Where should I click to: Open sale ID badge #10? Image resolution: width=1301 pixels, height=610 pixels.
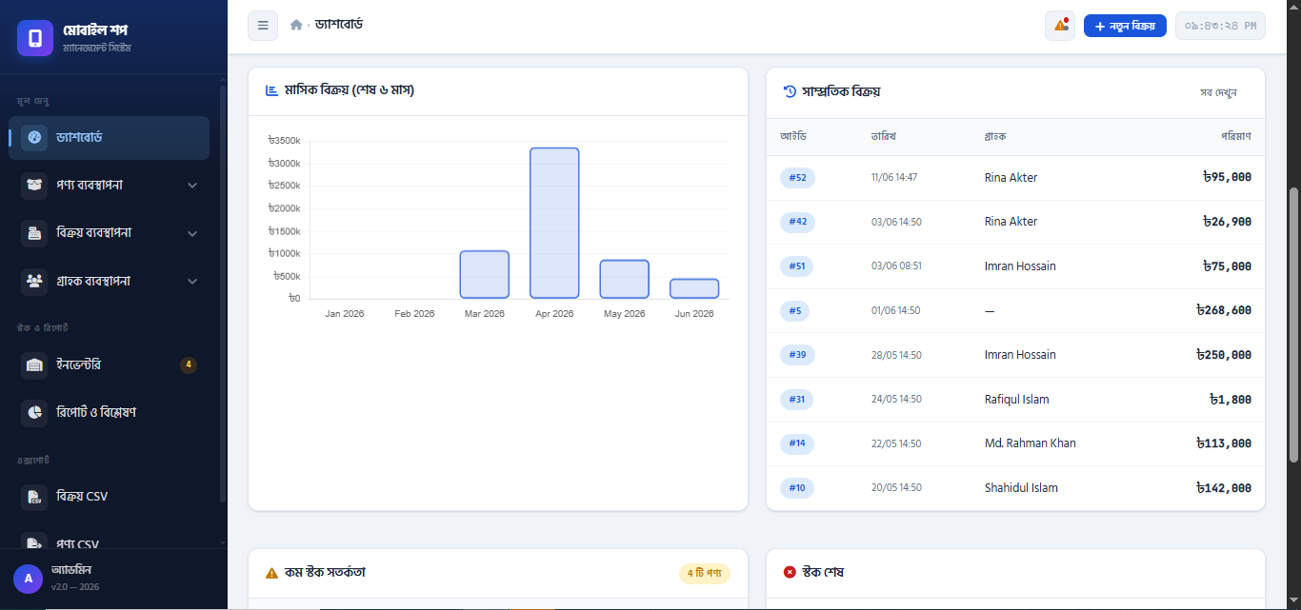tap(797, 488)
